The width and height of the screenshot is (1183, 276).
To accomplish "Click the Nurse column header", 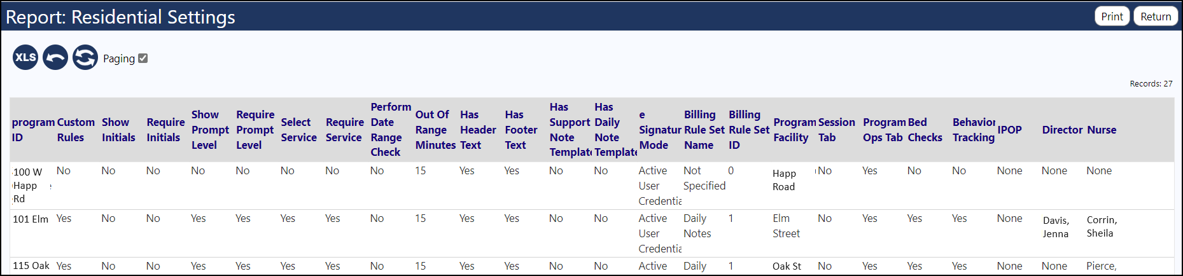I will point(1102,130).
